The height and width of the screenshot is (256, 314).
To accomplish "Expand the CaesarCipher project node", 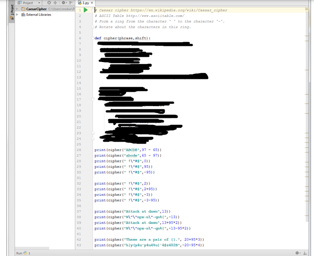I will click(17, 9).
